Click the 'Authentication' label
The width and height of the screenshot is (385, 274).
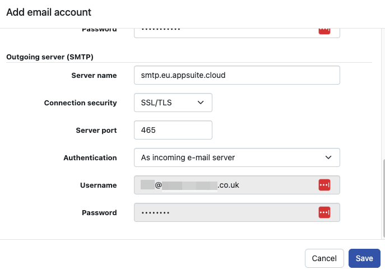coord(90,157)
